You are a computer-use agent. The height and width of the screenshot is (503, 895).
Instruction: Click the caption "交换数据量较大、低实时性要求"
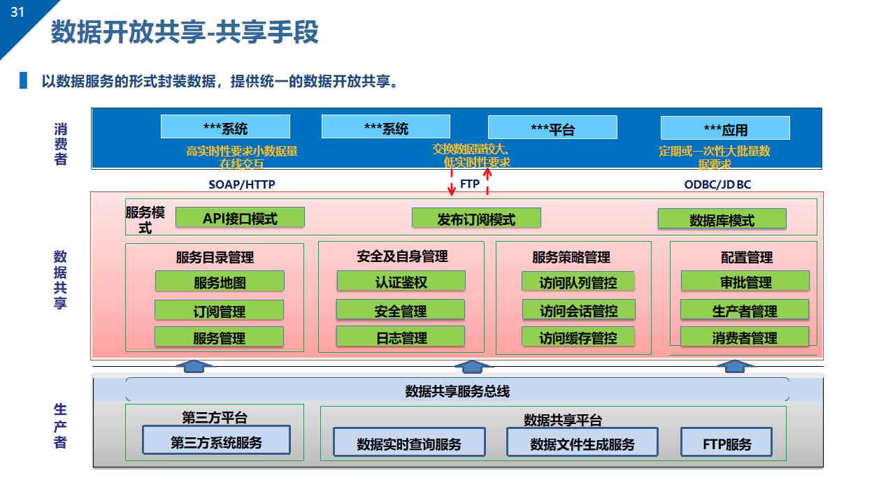(473, 155)
